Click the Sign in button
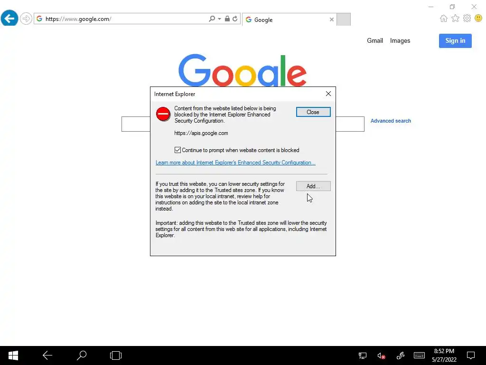 pyautogui.click(x=455, y=41)
